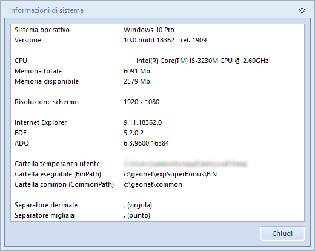Click the CPU Intel Core i5-3230M text

(x=202, y=61)
